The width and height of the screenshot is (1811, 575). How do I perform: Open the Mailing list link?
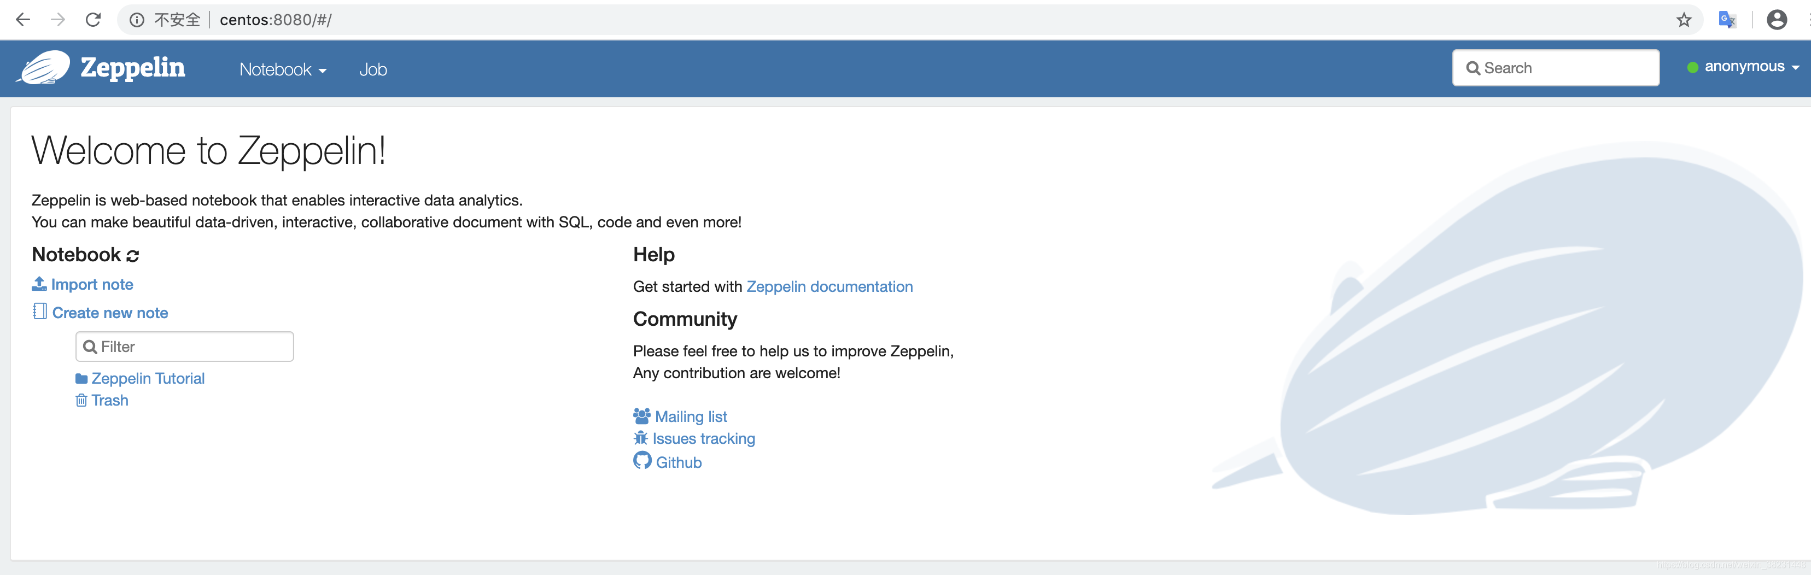691,417
